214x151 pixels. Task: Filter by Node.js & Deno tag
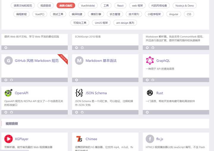[185, 6]
